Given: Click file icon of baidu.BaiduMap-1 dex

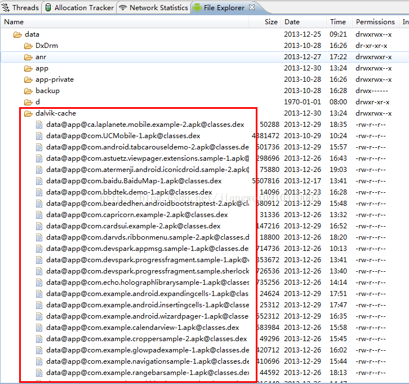Looking at the screenshot, I should point(39,181).
